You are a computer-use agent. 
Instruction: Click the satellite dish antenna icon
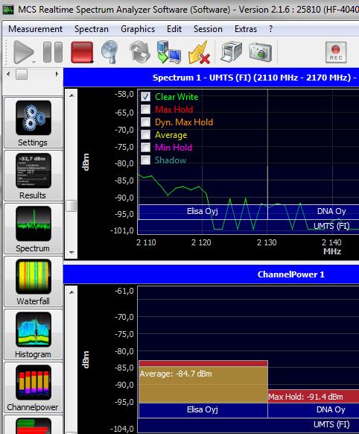point(109,52)
